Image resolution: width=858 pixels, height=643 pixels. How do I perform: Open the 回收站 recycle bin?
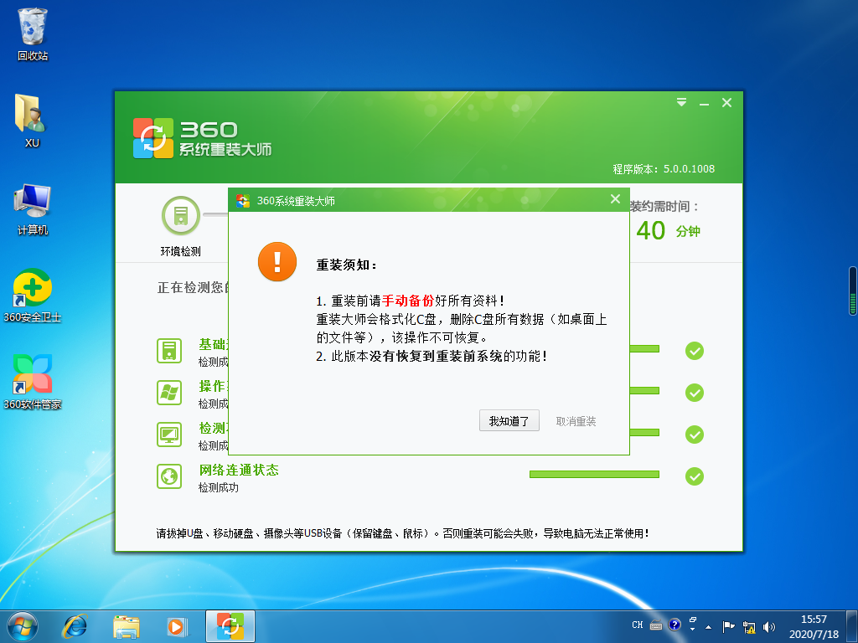pyautogui.click(x=32, y=27)
